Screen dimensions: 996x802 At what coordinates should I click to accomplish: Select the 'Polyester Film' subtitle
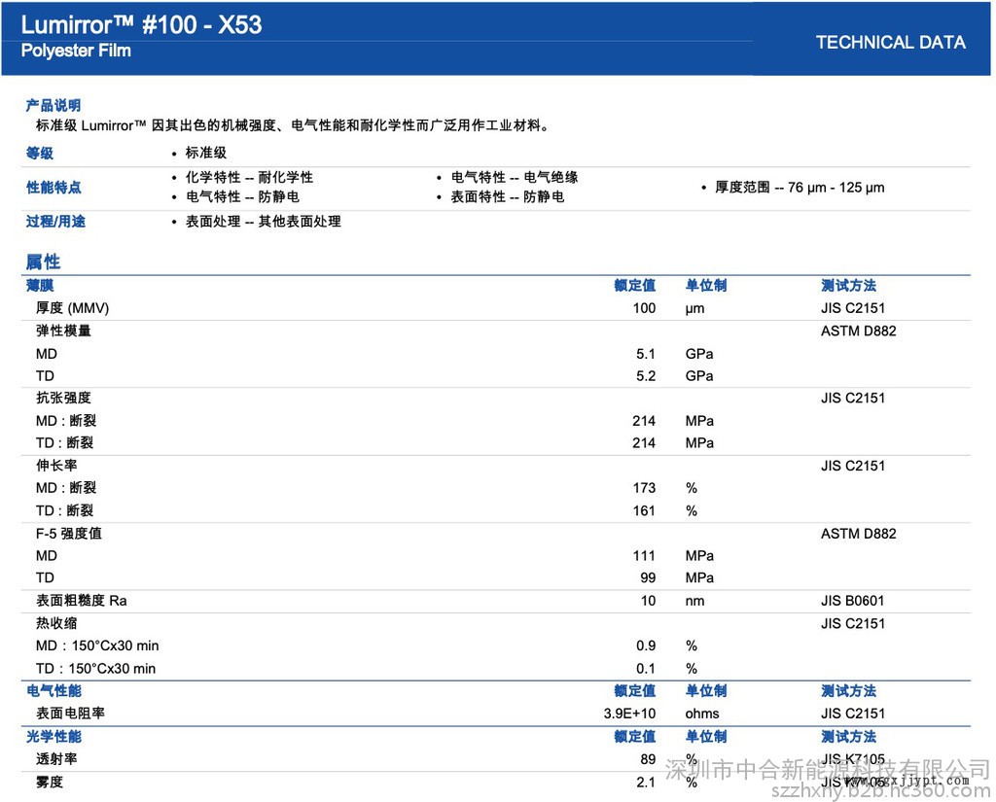coord(76,51)
